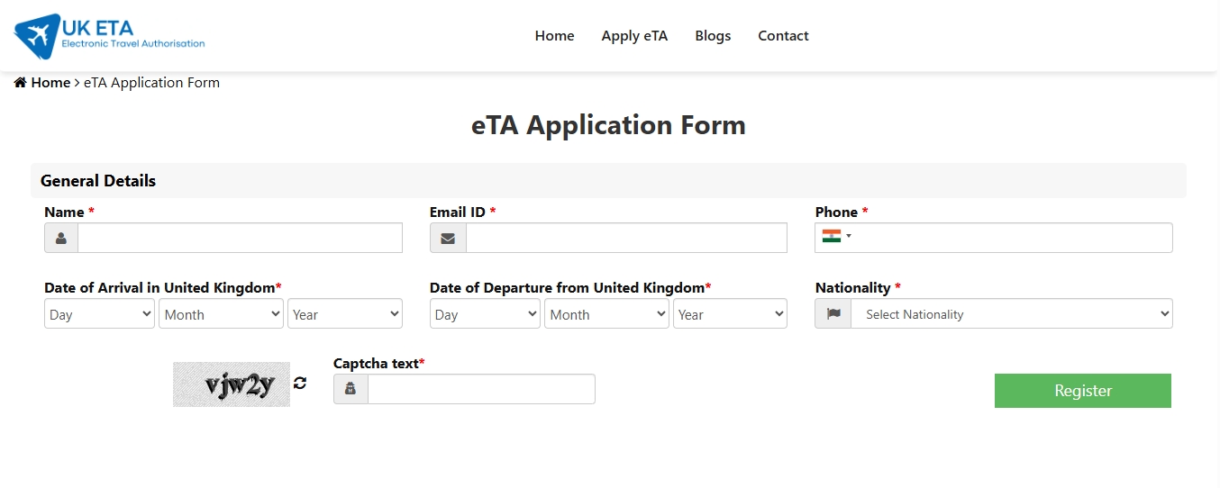Click the green Register button
The image size is (1220, 488).
(1083, 391)
